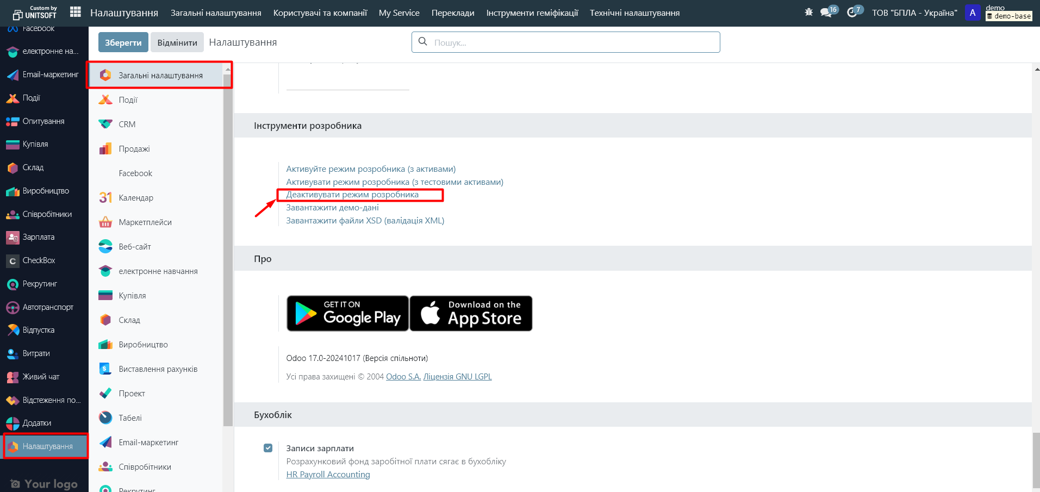Click the Зберегти button
The width and height of the screenshot is (1040, 492).
(x=123, y=42)
